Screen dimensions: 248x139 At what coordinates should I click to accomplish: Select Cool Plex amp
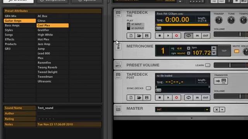pos(53,25)
